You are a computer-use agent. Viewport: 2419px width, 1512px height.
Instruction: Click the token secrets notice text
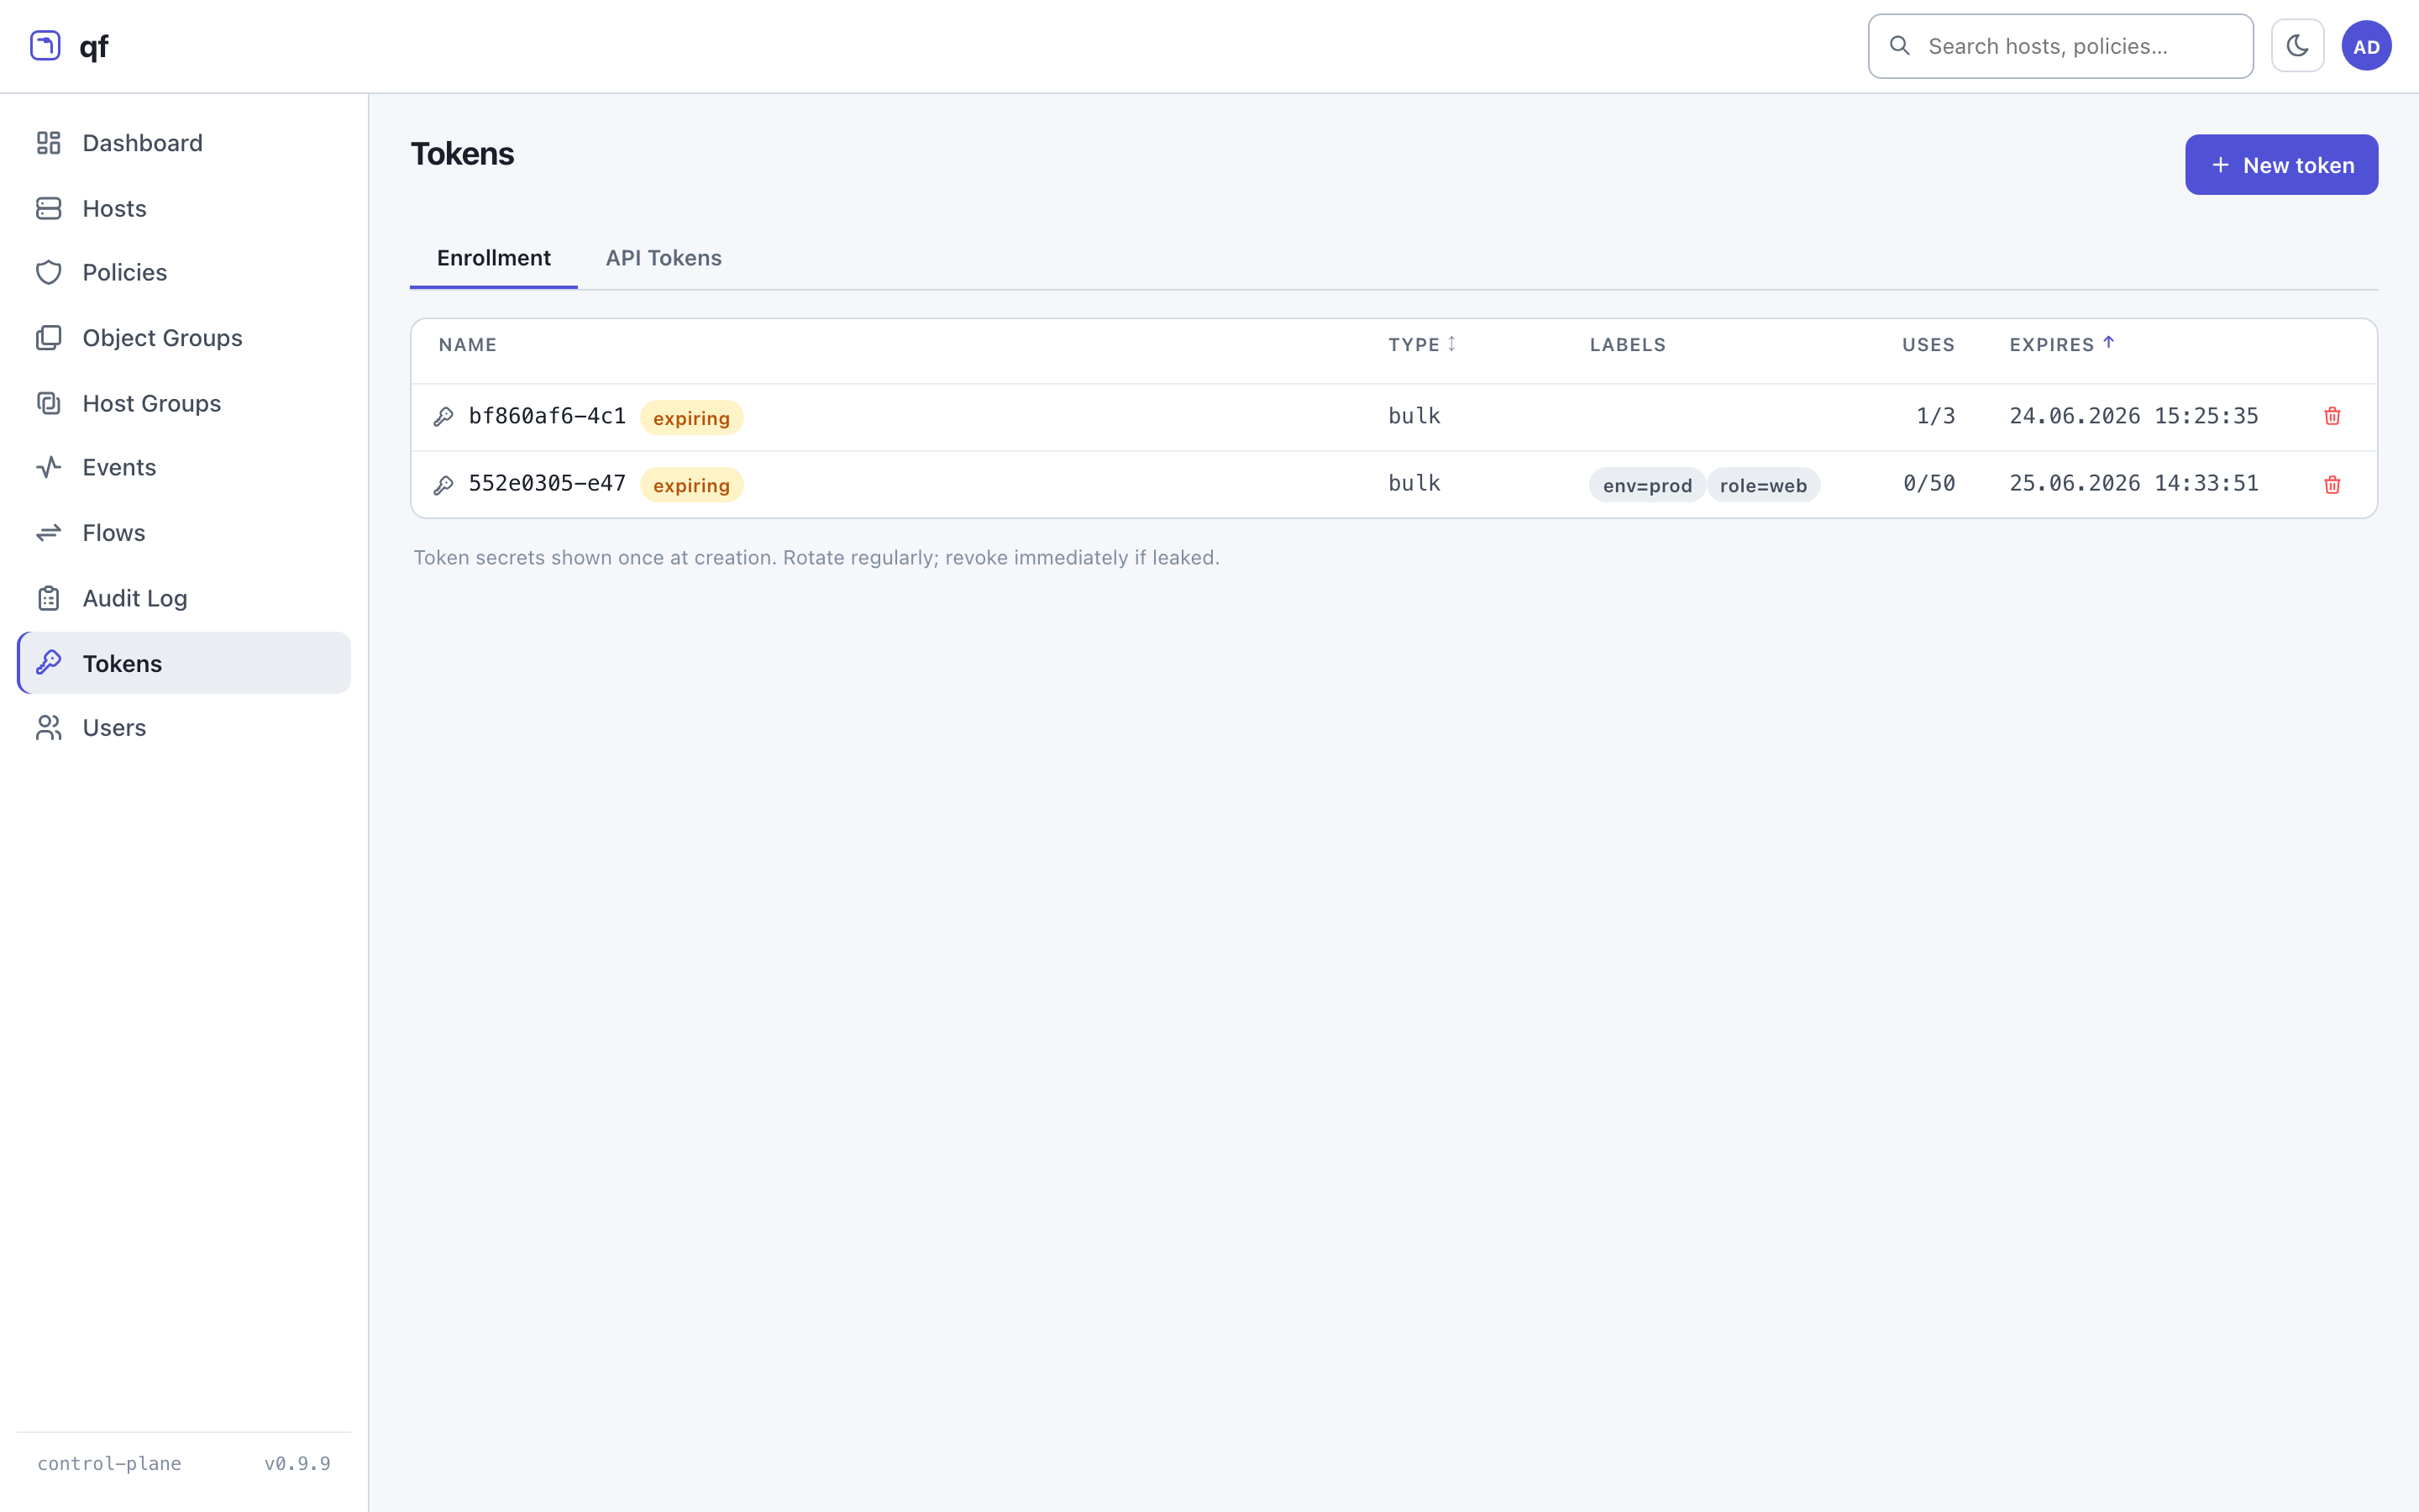(x=816, y=557)
